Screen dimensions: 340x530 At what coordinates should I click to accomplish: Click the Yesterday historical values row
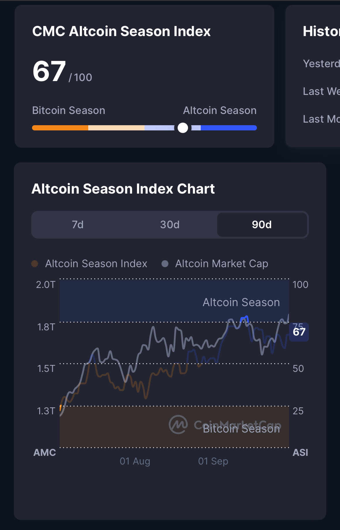coord(321,63)
